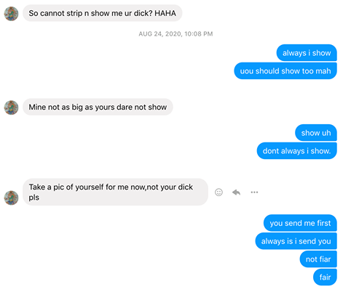Click the 'Mine not as big as yours' message
Viewport: 343px width, 292px height.
point(98,107)
